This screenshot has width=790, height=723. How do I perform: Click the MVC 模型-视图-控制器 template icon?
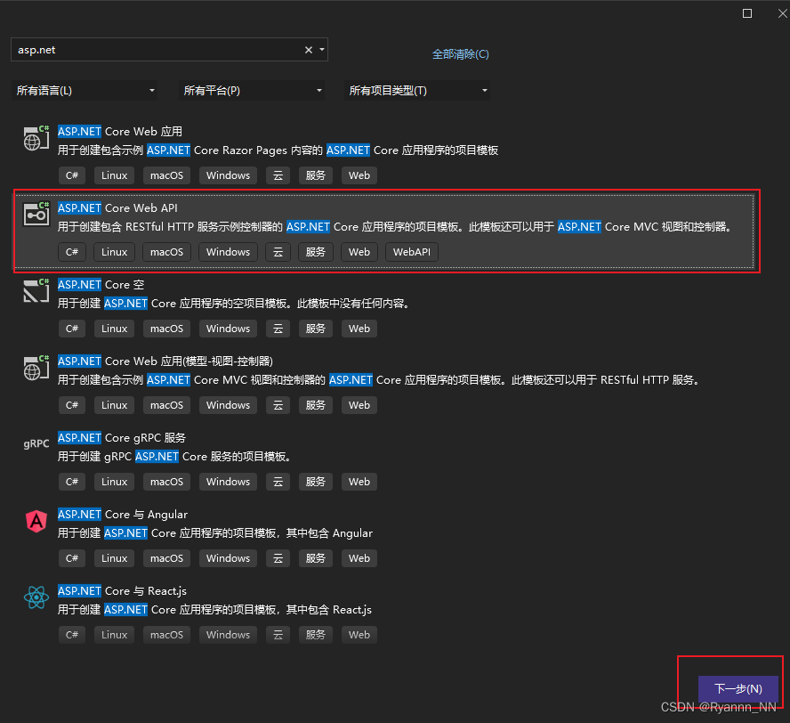36,368
